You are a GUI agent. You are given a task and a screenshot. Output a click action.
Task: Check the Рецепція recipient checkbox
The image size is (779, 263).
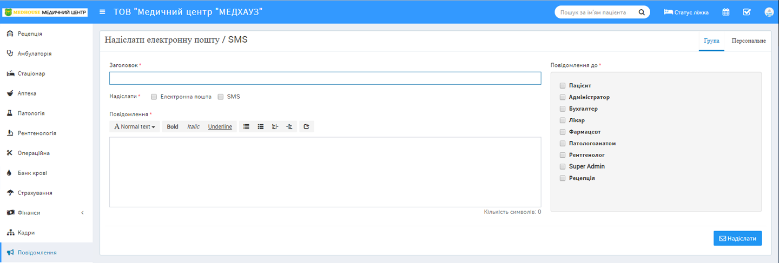point(563,178)
